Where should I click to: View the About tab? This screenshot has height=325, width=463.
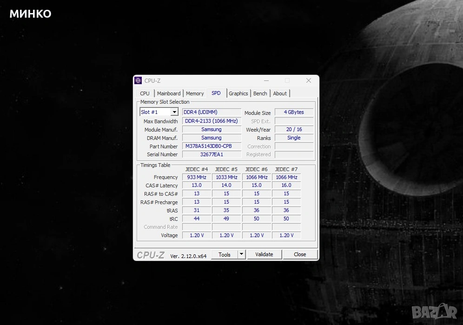point(280,93)
